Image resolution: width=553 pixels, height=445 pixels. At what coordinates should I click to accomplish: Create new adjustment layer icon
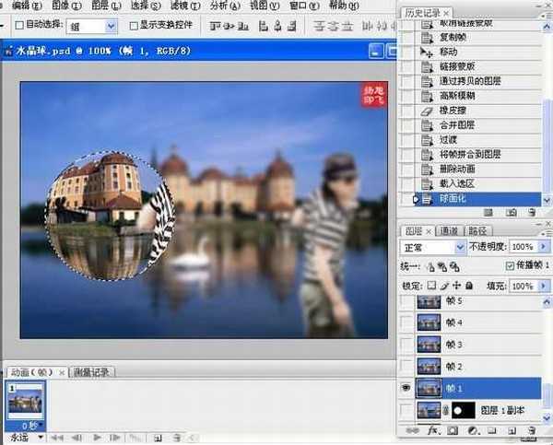pos(472,430)
